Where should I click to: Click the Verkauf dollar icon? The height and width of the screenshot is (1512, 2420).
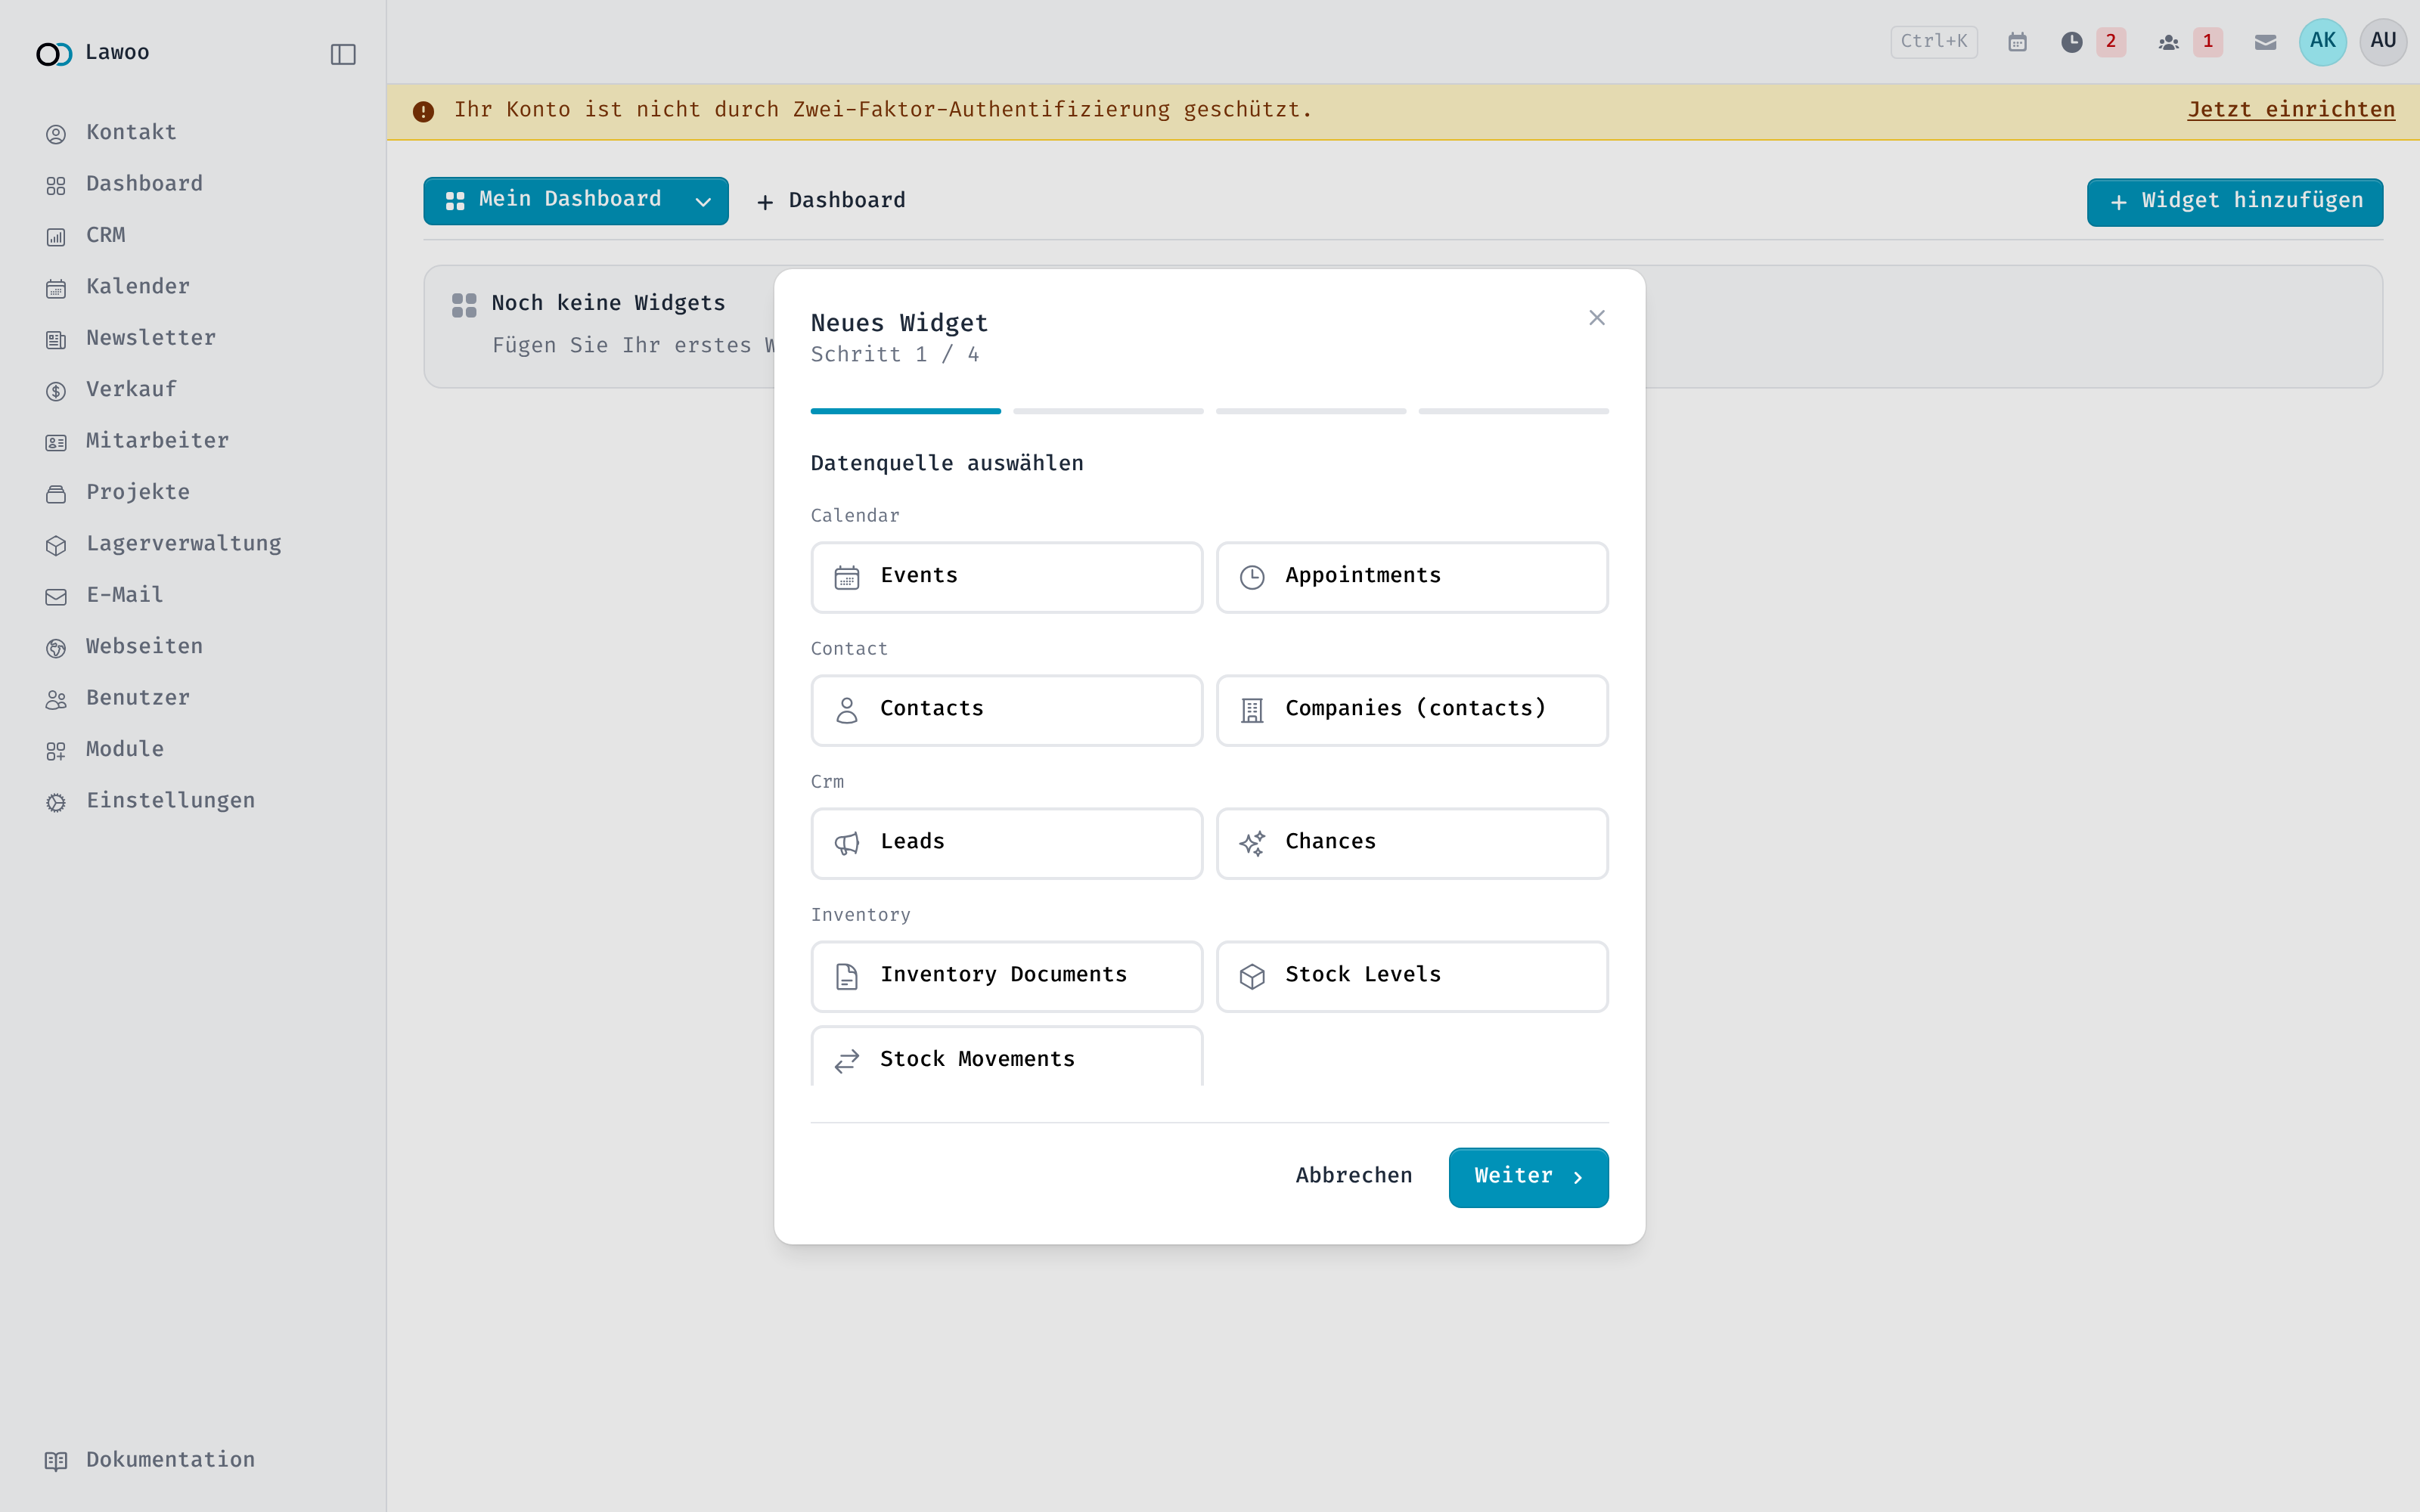pyautogui.click(x=56, y=391)
